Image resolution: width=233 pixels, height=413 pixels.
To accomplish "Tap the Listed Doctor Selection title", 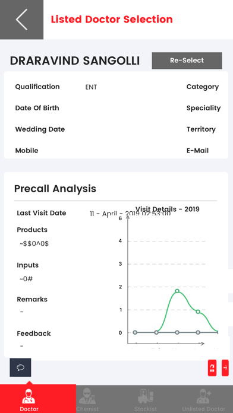I will (x=112, y=19).
